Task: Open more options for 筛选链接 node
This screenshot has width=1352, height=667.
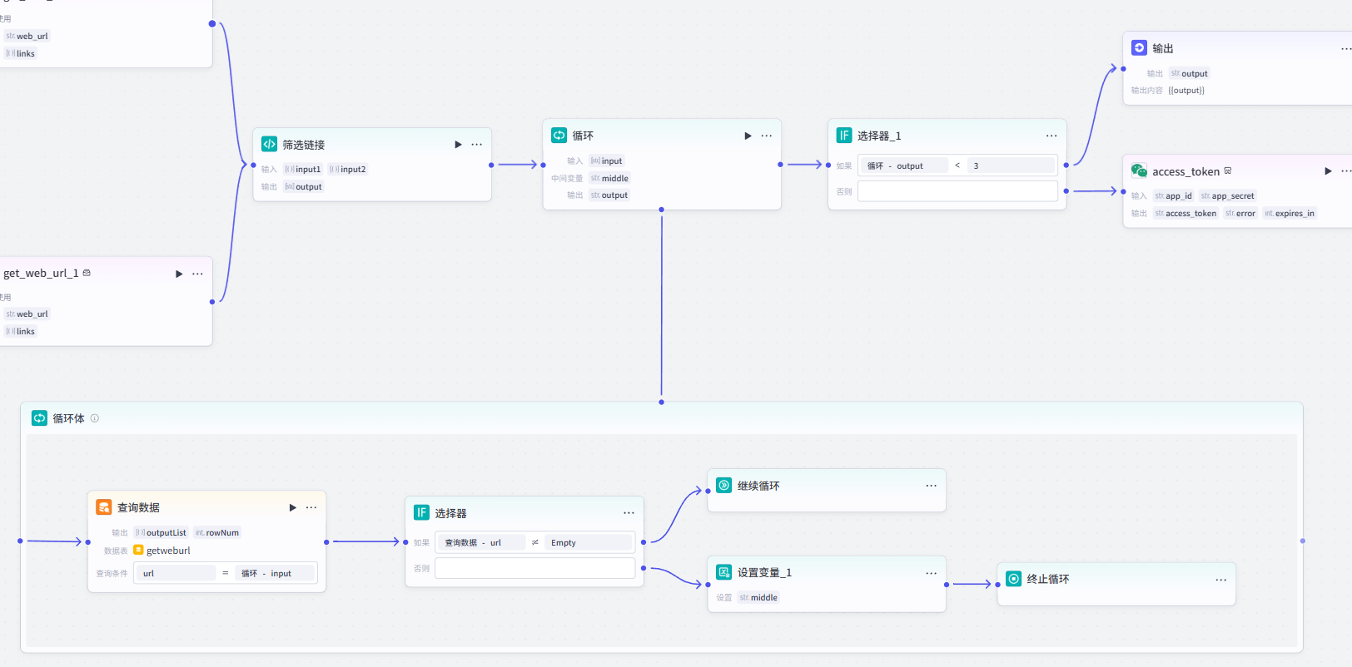Action: point(476,145)
